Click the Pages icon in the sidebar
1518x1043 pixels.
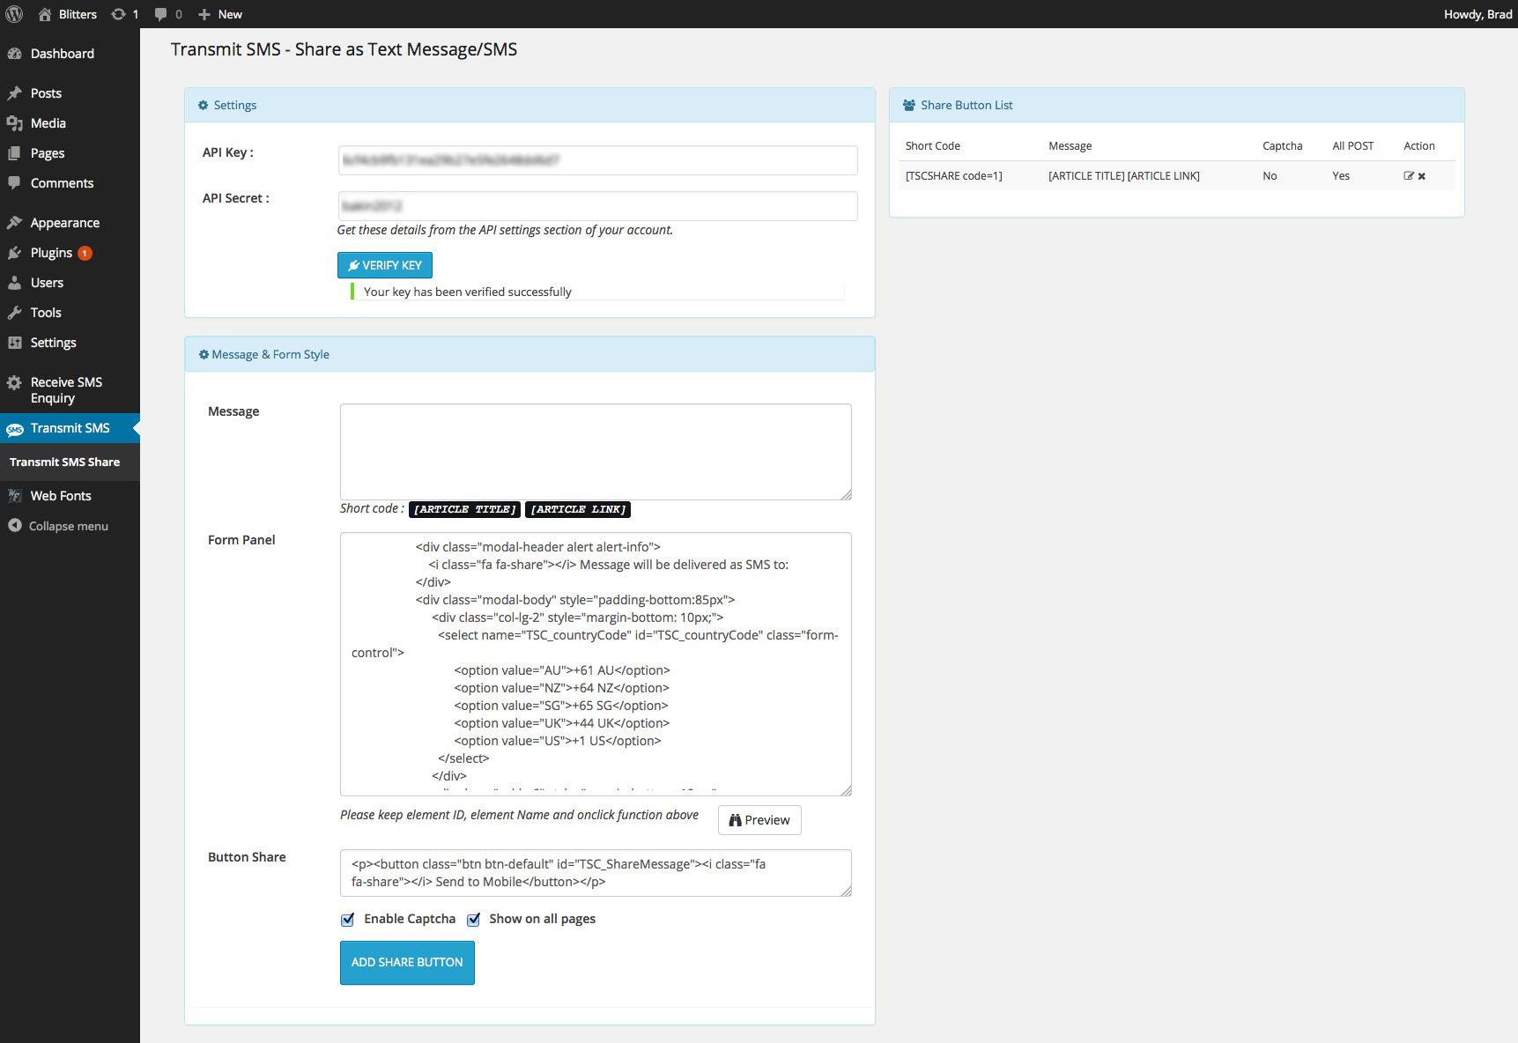(14, 153)
